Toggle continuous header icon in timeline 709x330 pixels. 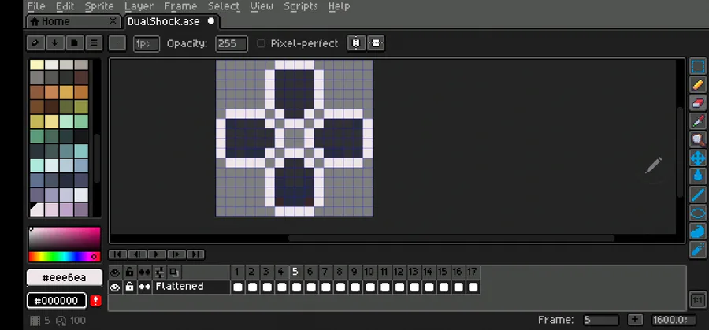pyautogui.click(x=145, y=273)
